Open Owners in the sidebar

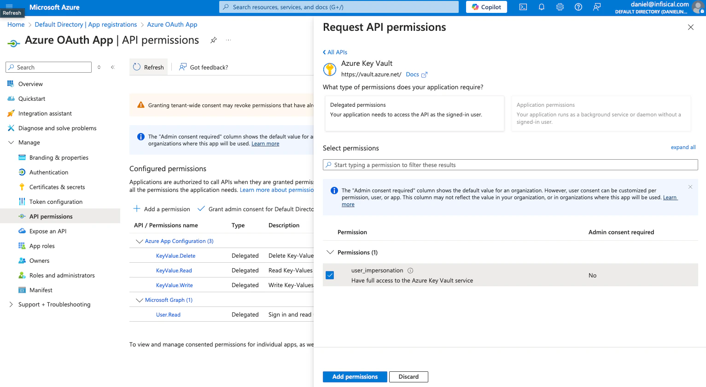[x=39, y=260]
